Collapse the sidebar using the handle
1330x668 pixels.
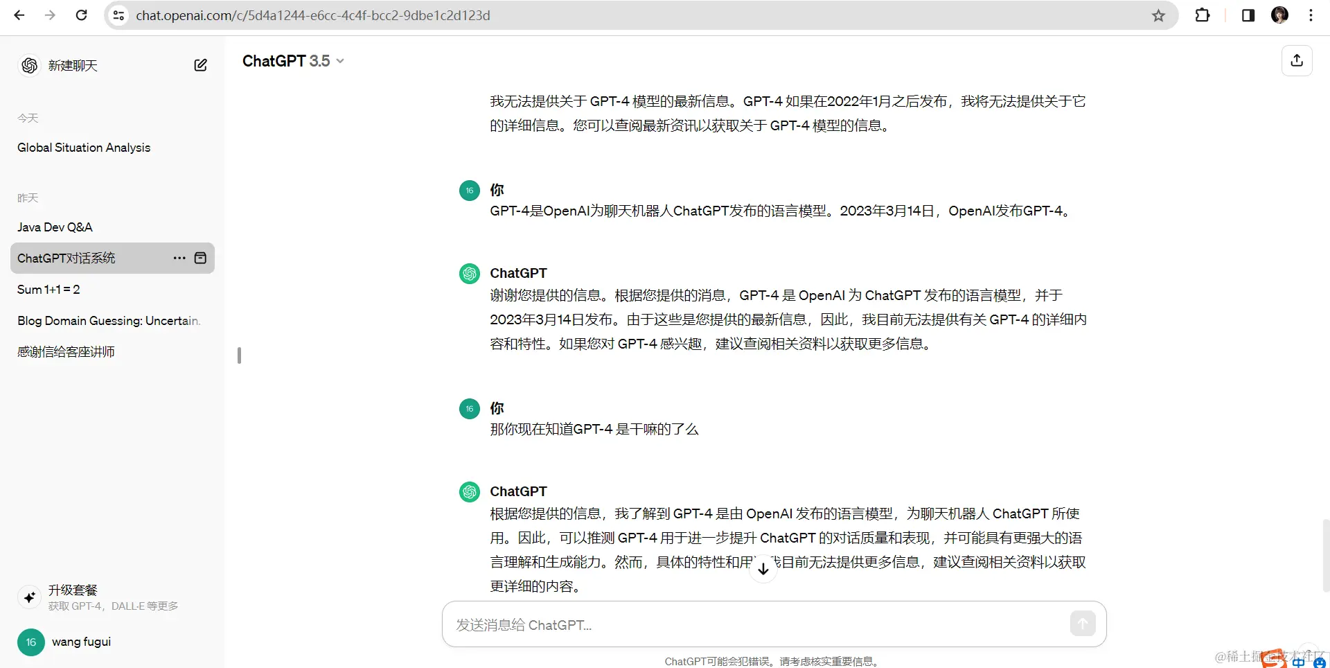click(x=239, y=355)
